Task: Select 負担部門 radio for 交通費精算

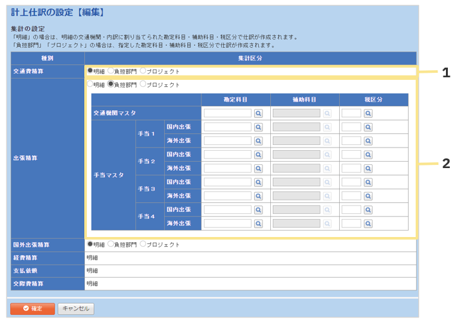Action: 111,71
